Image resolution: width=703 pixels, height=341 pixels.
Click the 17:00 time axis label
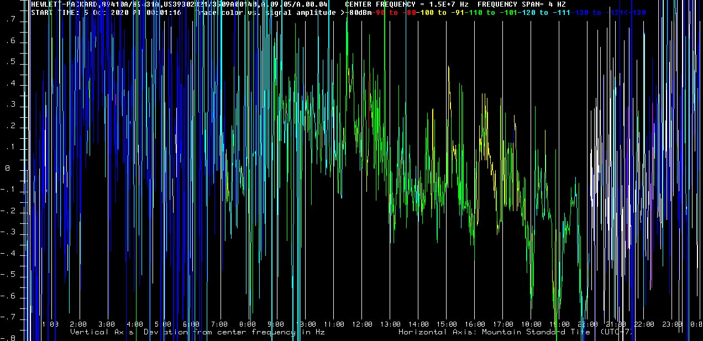coord(503,324)
